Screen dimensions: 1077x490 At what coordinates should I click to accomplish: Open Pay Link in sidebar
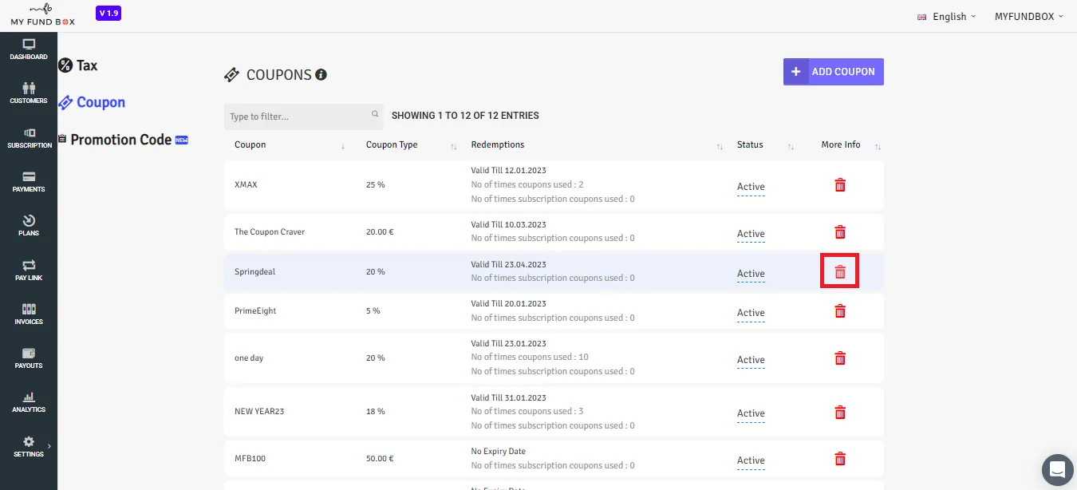29,271
